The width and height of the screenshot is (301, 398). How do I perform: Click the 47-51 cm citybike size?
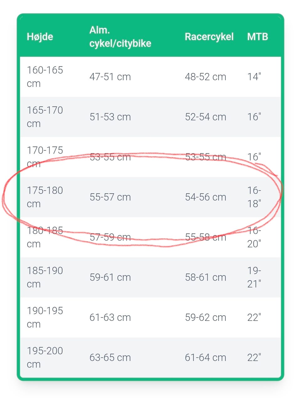[110, 77]
